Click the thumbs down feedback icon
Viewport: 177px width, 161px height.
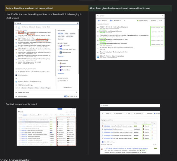[x=156, y=144]
